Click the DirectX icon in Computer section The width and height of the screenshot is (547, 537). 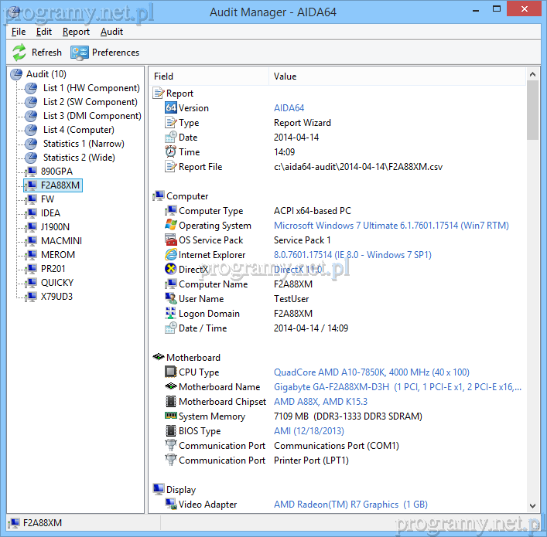point(171,270)
